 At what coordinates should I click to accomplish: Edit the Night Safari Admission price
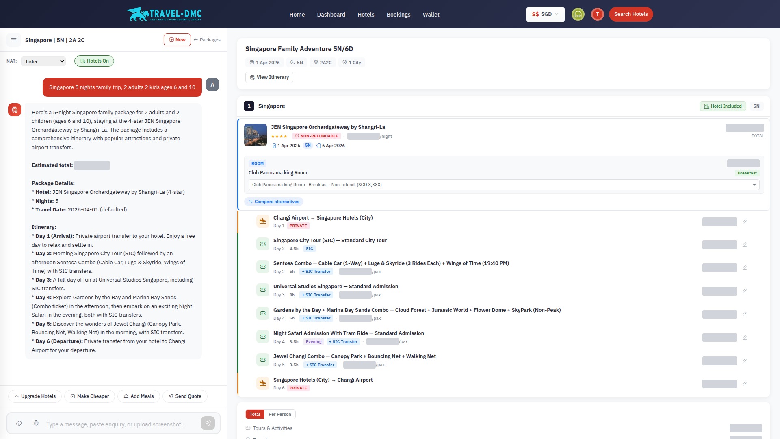tap(745, 337)
